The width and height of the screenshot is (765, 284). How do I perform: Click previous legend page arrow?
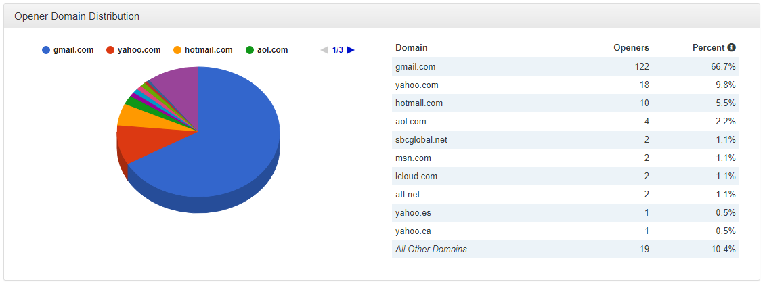point(324,50)
